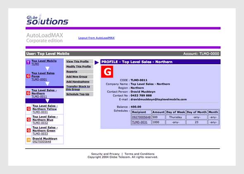
Task: Click the large red G profile icon
Action: pyautogui.click(x=107, y=72)
